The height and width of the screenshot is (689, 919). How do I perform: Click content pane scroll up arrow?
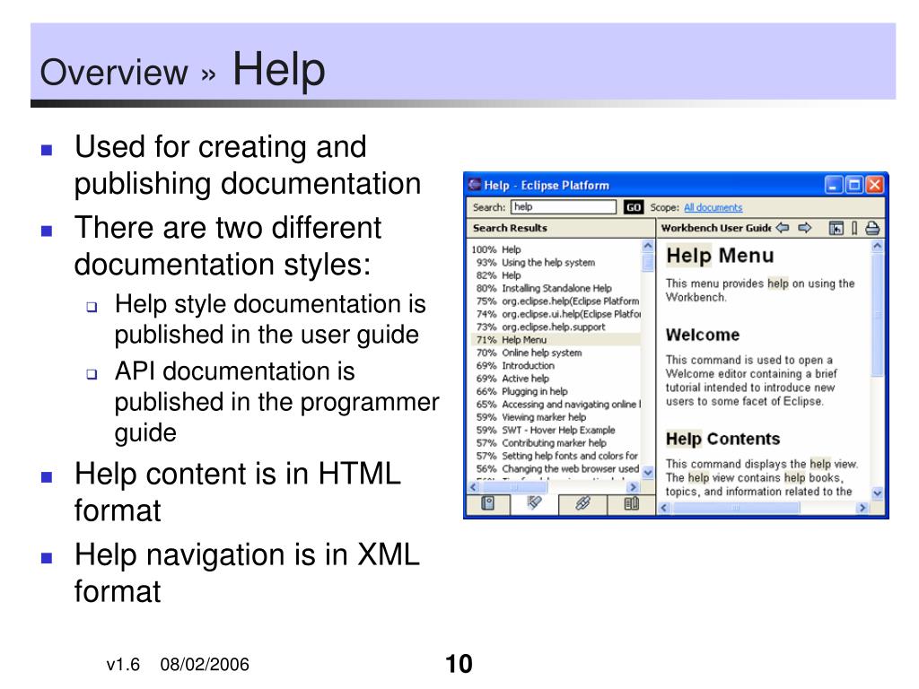point(877,247)
